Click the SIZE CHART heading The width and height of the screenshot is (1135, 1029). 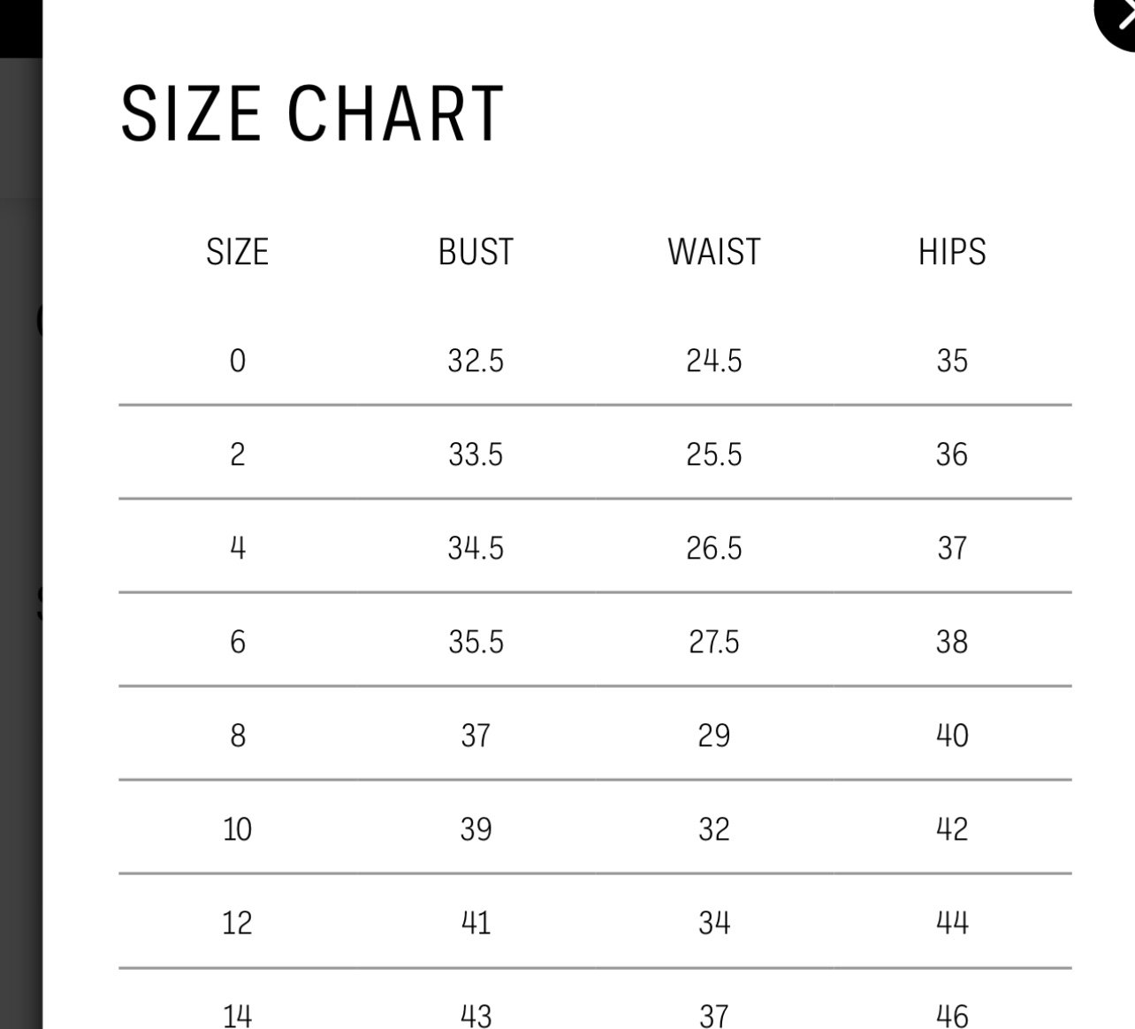pos(312,114)
